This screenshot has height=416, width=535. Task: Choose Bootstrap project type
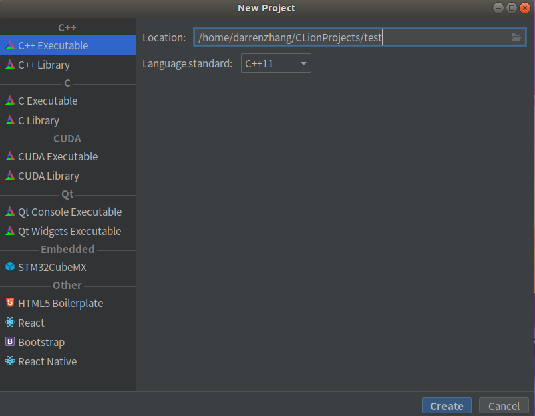coord(67,342)
